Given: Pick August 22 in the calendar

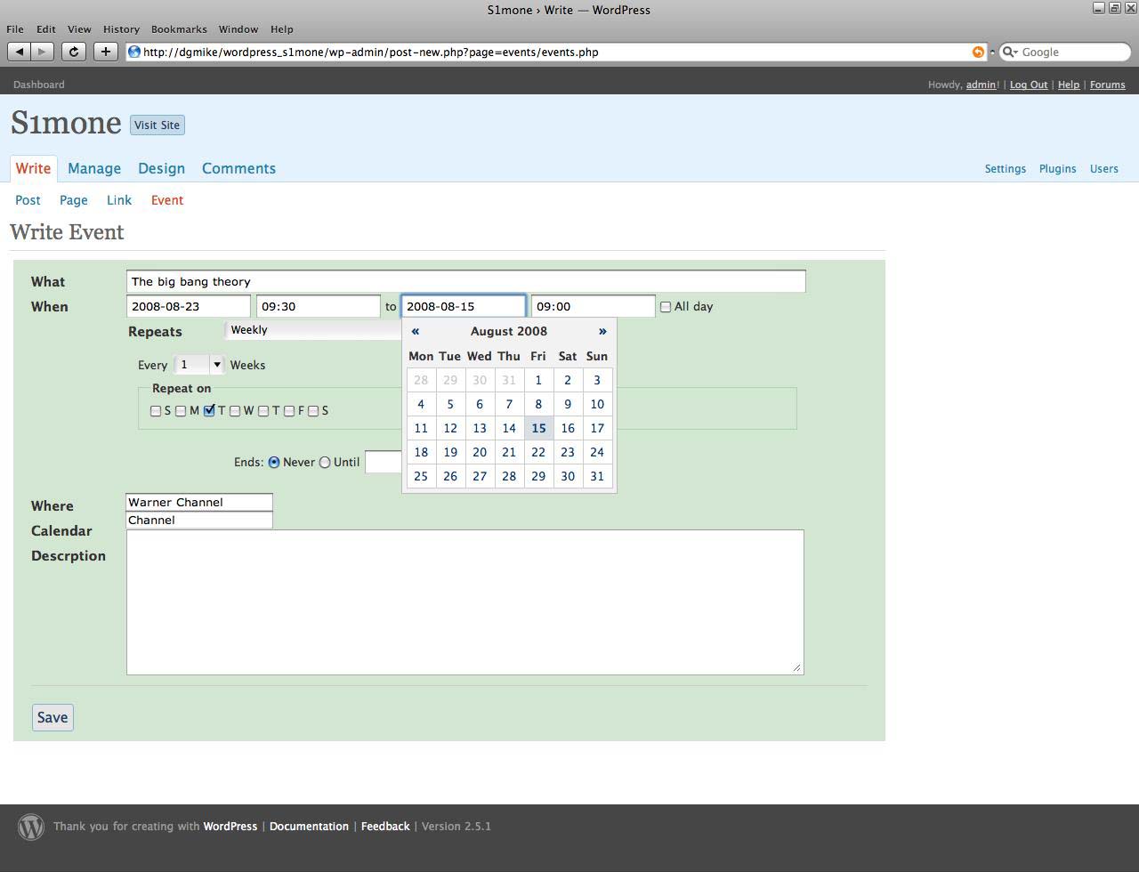Looking at the screenshot, I should coord(538,452).
